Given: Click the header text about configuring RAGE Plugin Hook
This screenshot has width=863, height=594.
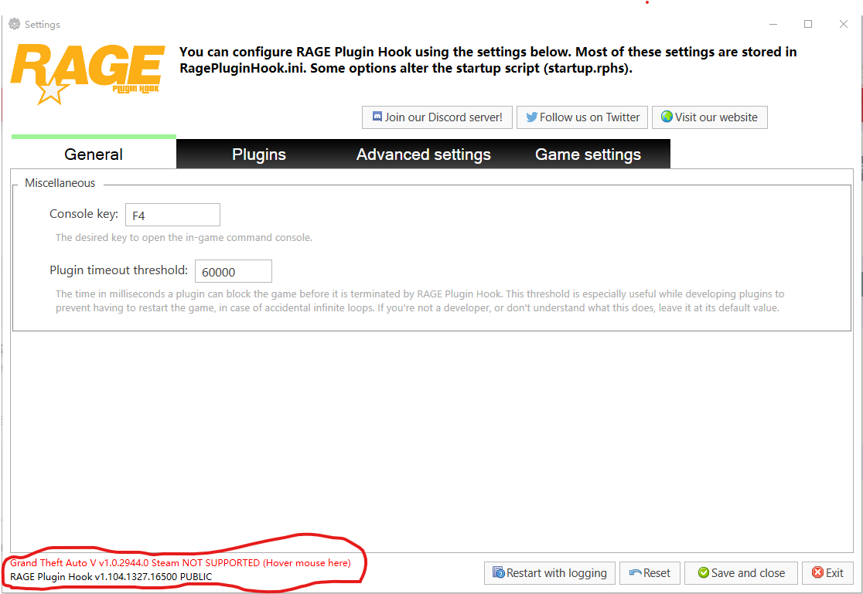Looking at the screenshot, I should pyautogui.click(x=488, y=60).
